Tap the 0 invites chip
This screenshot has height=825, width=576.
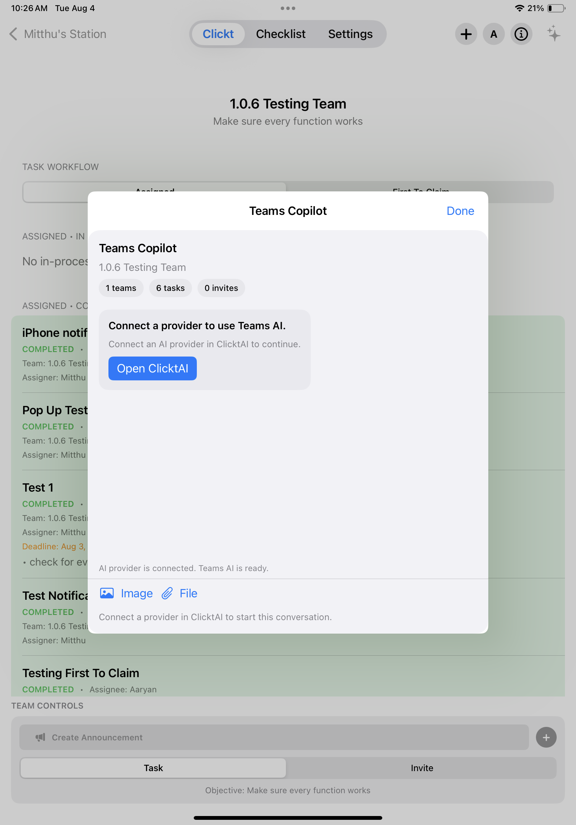pos(221,288)
